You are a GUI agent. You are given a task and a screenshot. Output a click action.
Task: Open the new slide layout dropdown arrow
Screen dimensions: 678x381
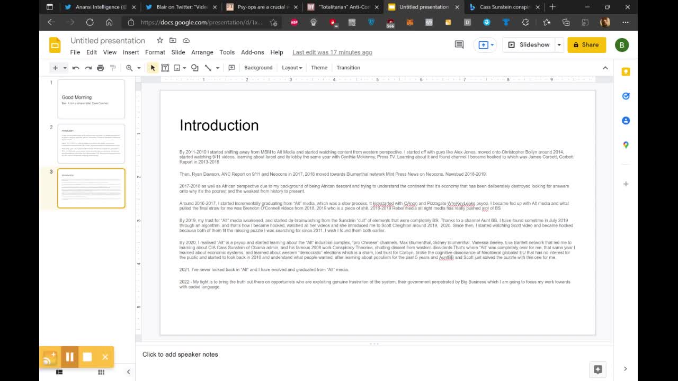click(65, 68)
